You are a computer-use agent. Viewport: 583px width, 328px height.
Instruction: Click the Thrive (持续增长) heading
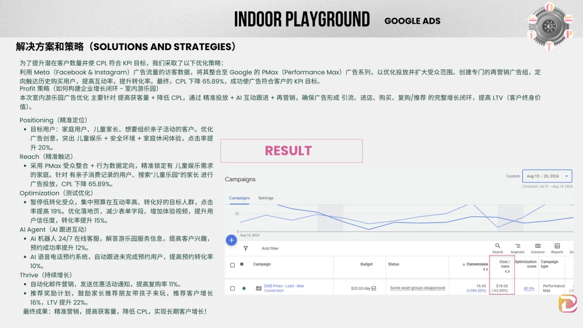[46, 275]
